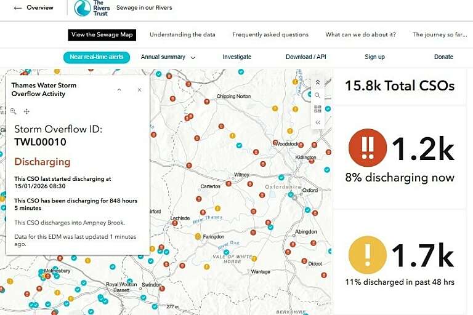Collapse map toolbar with double-left chevrons
The width and height of the screenshot is (473, 315).
[317, 122]
